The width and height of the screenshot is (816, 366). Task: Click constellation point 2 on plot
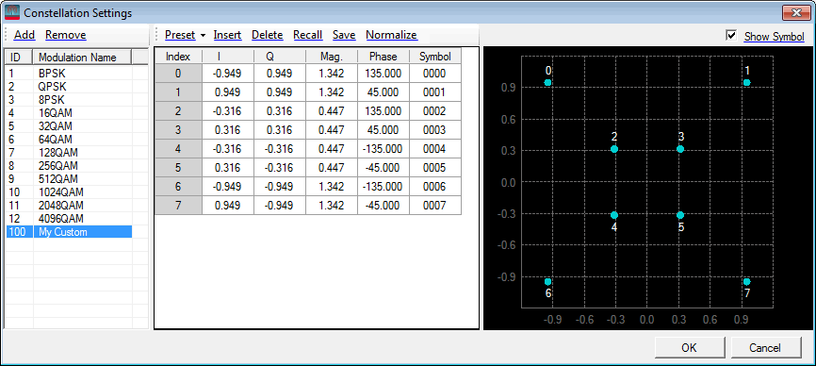point(614,149)
